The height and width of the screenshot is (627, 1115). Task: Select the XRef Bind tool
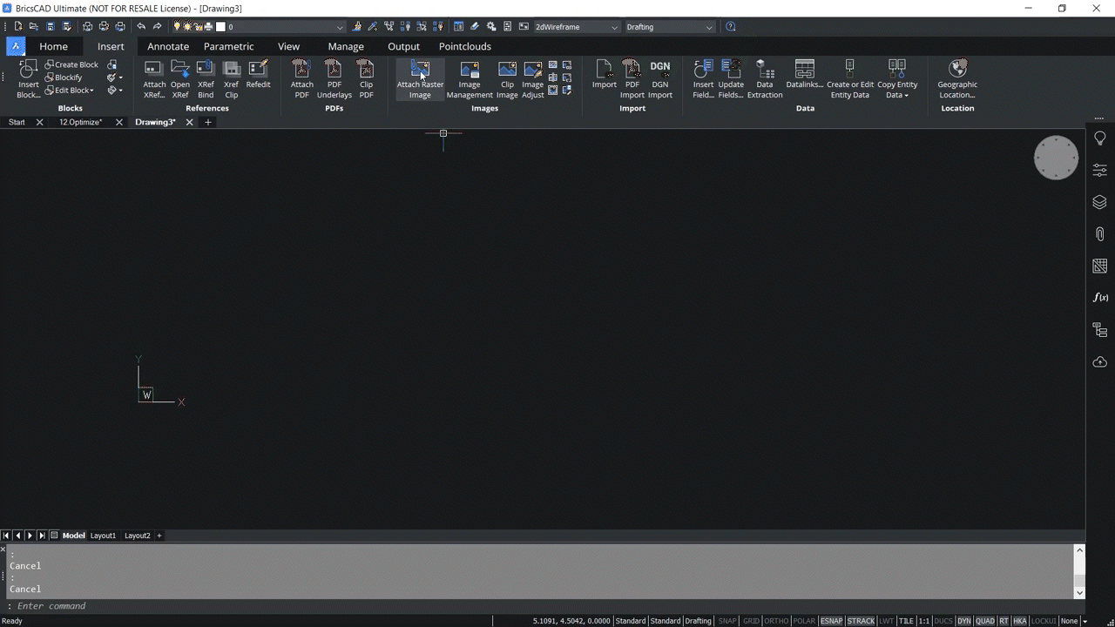[x=206, y=78]
